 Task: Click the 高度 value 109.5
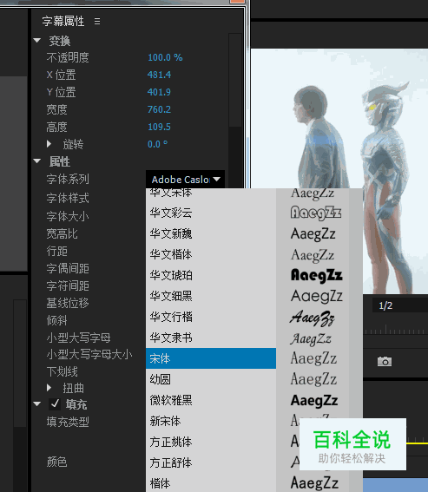(x=159, y=127)
